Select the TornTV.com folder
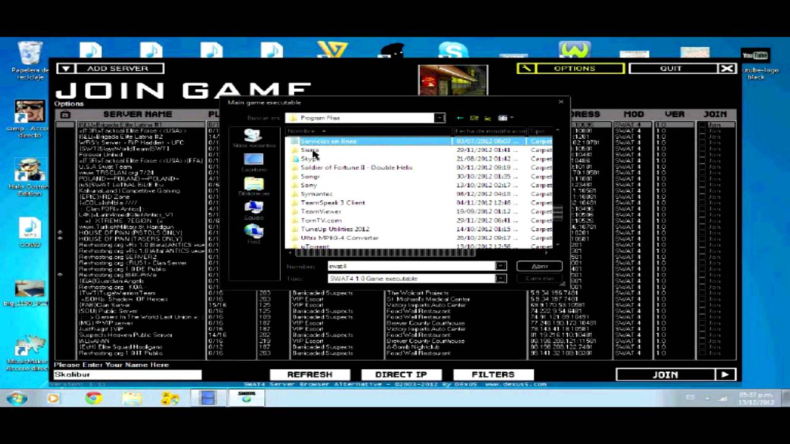790x444 pixels. point(321,220)
